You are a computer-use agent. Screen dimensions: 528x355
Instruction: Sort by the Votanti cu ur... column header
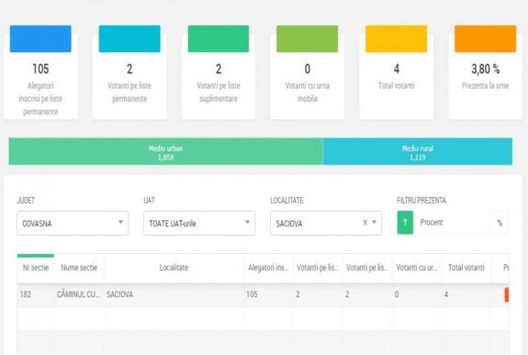click(x=417, y=268)
